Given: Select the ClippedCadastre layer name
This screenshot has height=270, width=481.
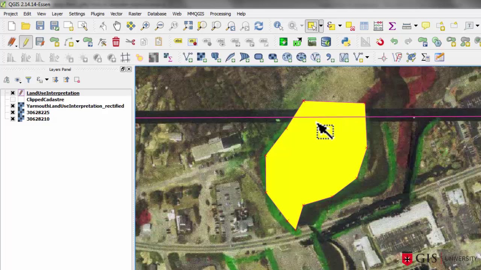Looking at the screenshot, I should (45, 99).
